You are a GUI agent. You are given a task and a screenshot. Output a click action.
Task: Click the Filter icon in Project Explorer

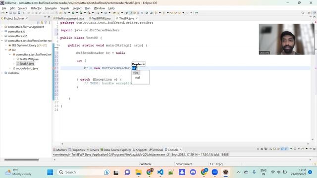(46, 23)
